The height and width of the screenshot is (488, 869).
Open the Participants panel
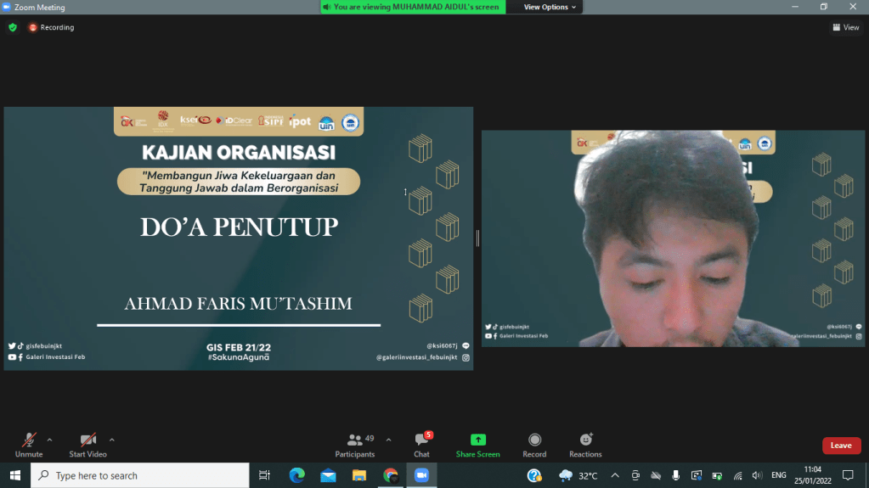click(x=355, y=445)
